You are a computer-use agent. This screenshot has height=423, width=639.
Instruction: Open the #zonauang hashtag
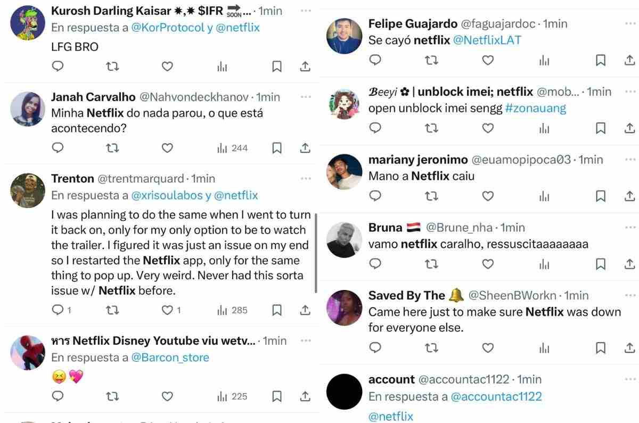coord(535,108)
